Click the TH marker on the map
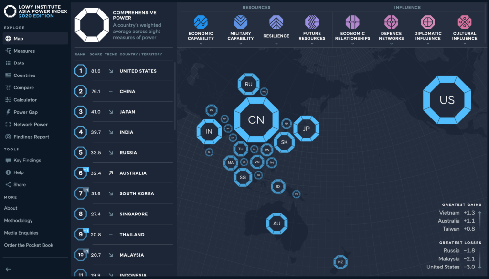 (x=241, y=149)
